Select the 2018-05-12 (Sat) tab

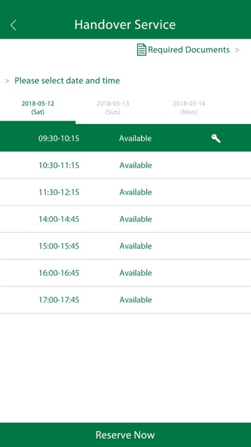click(x=38, y=108)
